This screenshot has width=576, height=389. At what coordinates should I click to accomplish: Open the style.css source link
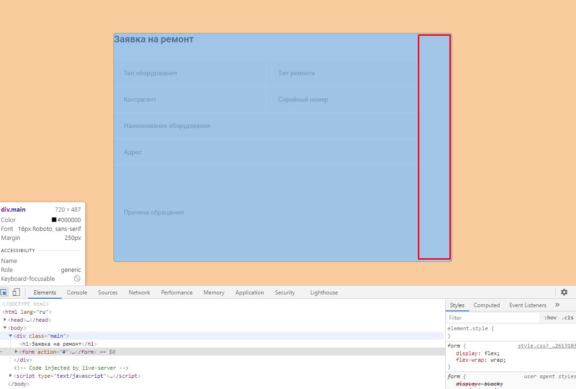(547, 346)
